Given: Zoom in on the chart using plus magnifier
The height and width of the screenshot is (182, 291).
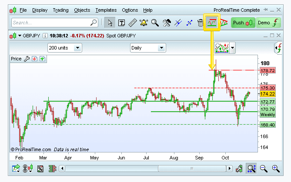Looking at the screenshot, I should [275, 169].
